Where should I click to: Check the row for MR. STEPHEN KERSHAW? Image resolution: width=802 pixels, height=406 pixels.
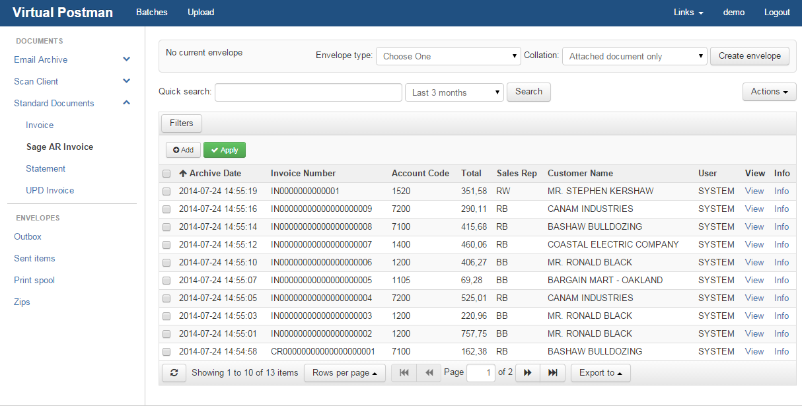point(166,191)
